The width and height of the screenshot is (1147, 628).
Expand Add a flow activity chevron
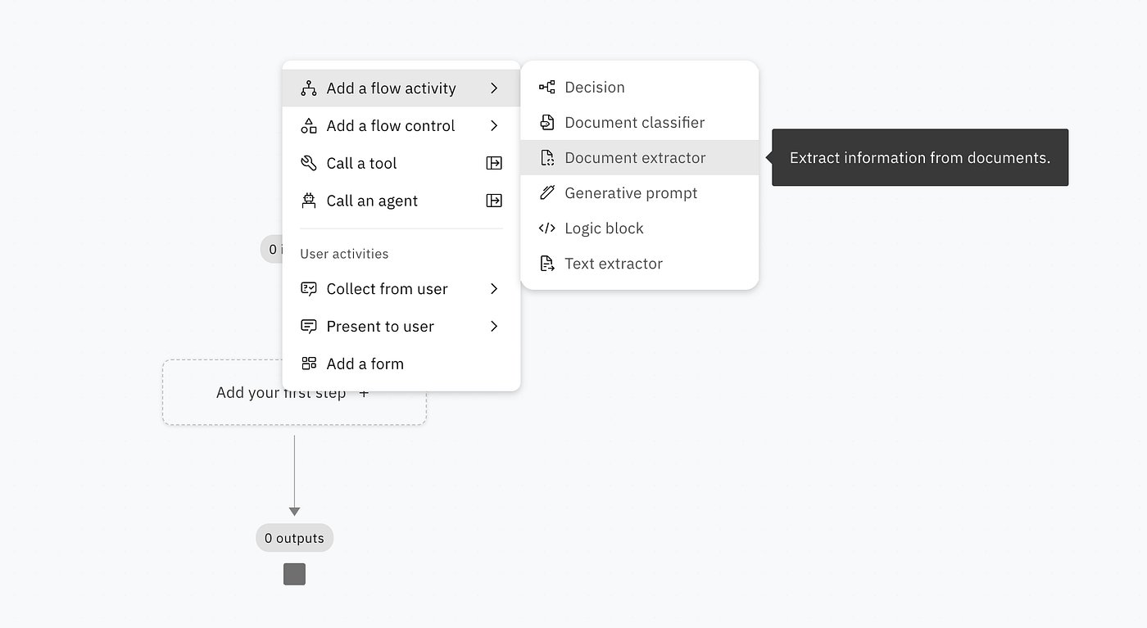[x=494, y=88]
